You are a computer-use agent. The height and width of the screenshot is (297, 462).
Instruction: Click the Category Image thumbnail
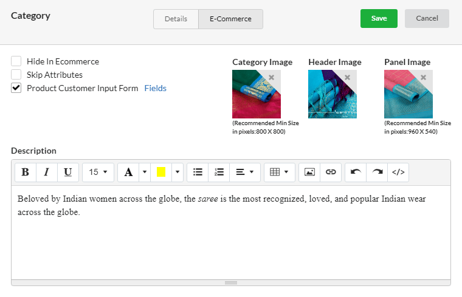[257, 94]
